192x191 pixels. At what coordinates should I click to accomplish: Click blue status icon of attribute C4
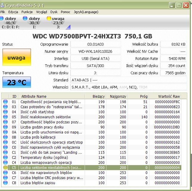pos(5,162)
